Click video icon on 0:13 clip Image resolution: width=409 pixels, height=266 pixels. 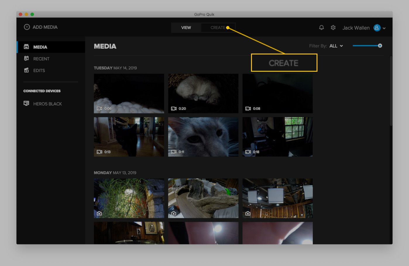click(99, 152)
